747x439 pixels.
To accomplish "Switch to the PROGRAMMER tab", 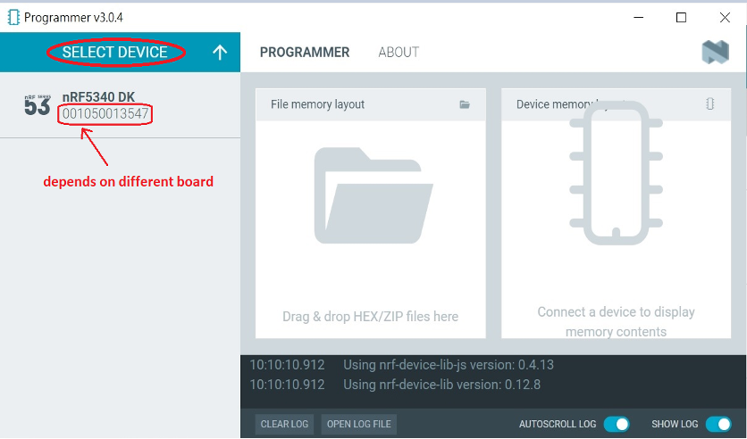I will [305, 53].
